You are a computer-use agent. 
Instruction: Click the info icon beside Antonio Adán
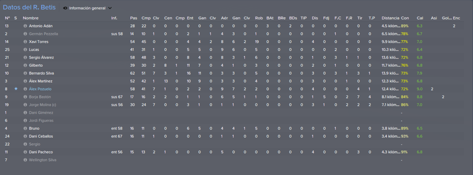25,26
